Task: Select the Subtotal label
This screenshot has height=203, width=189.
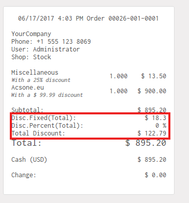Action: click(27, 110)
